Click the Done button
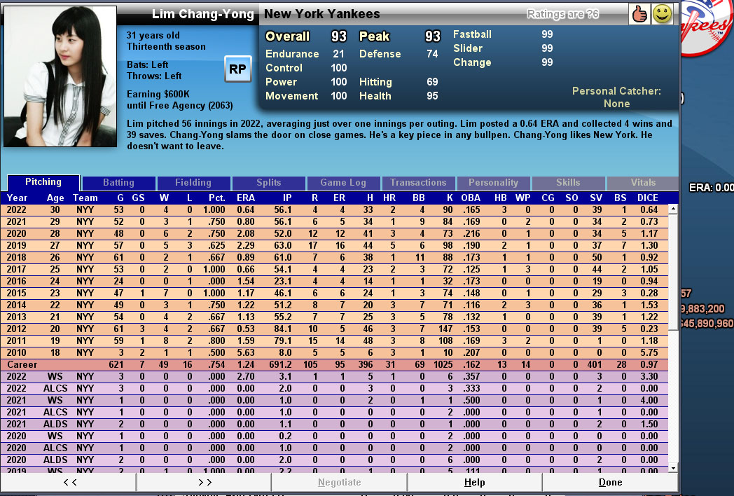 coord(611,482)
